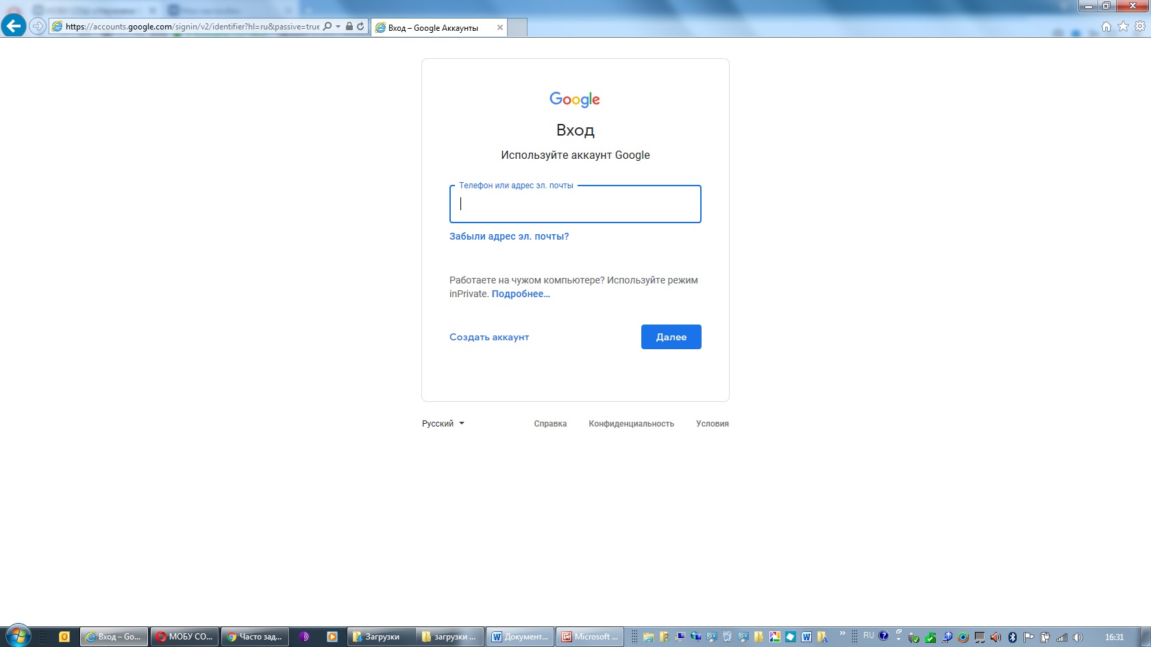
Task: Expand hidden desktop toolbar chevron in taskbar
Action: pos(842,633)
